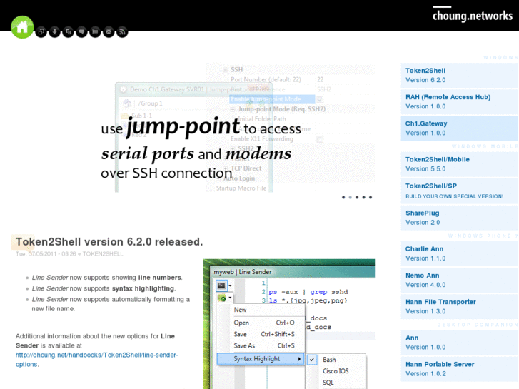Select the second (highlighted) carousel dot

click(x=351, y=197)
